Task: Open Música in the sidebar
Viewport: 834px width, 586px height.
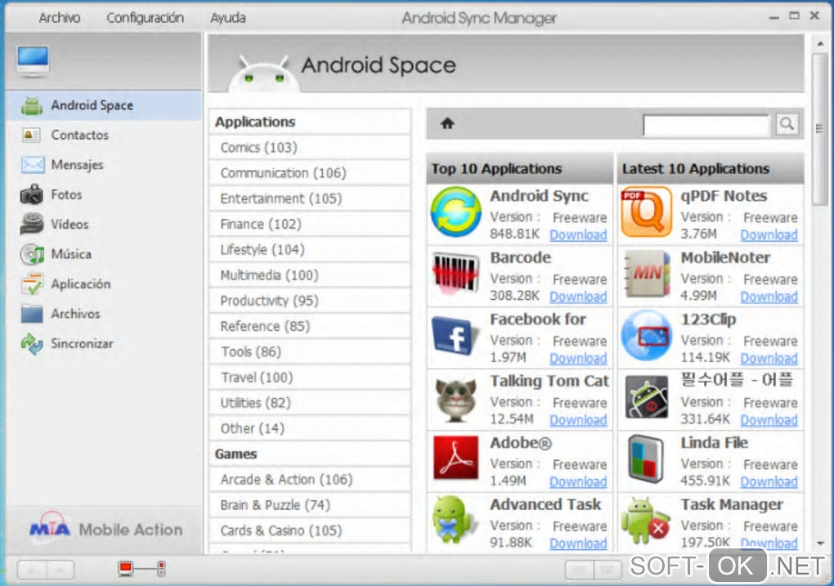Action: 103,254
